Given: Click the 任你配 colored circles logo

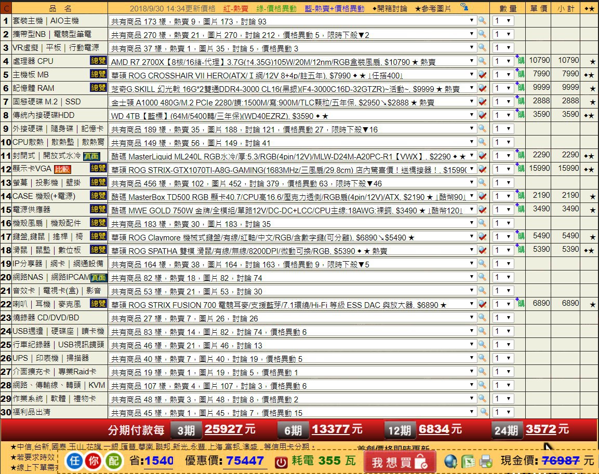Looking at the screenshot, I should [x=94, y=461].
